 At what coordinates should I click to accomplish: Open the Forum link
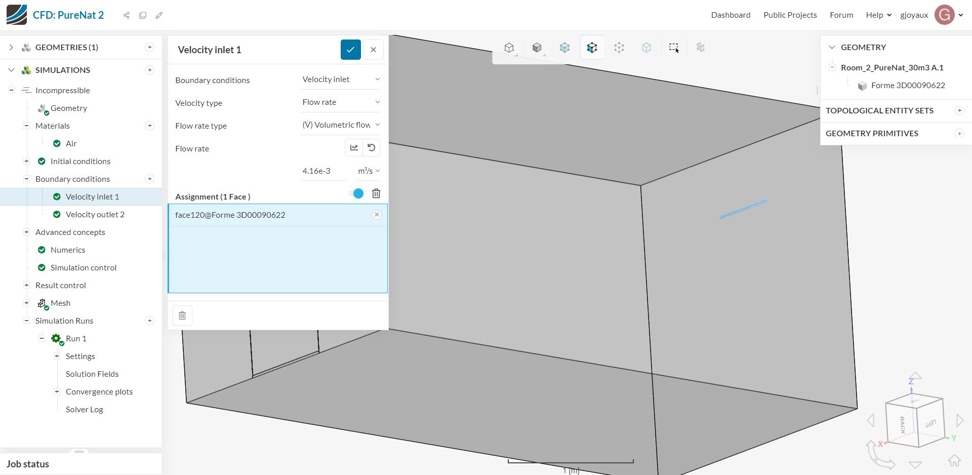coord(841,15)
